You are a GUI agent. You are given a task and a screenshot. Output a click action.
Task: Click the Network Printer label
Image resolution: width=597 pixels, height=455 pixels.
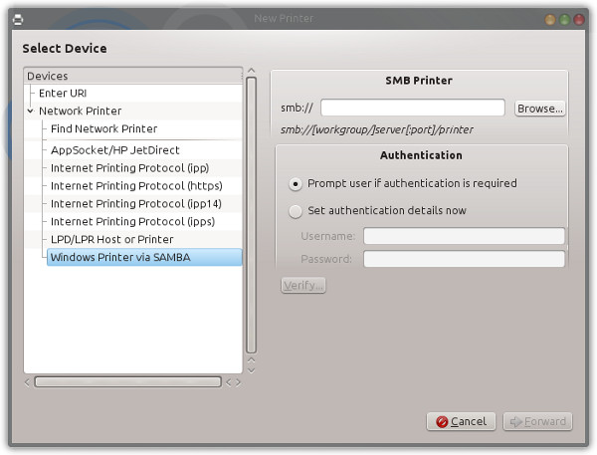tap(80, 111)
